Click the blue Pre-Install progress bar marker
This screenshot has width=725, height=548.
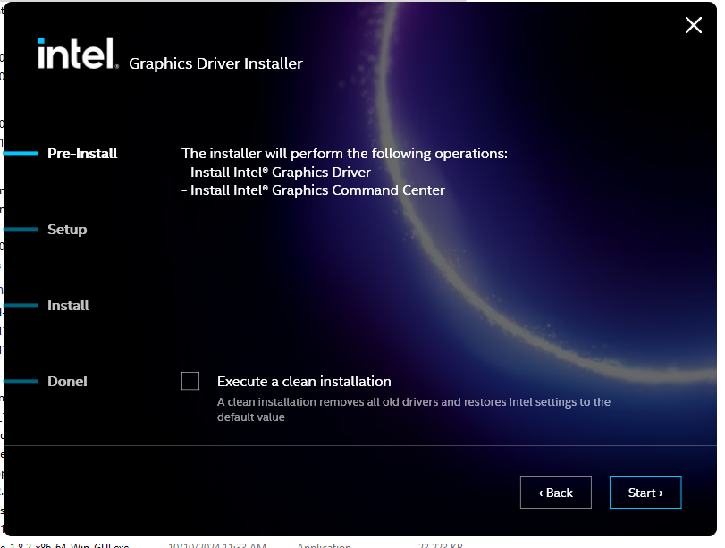(x=21, y=154)
